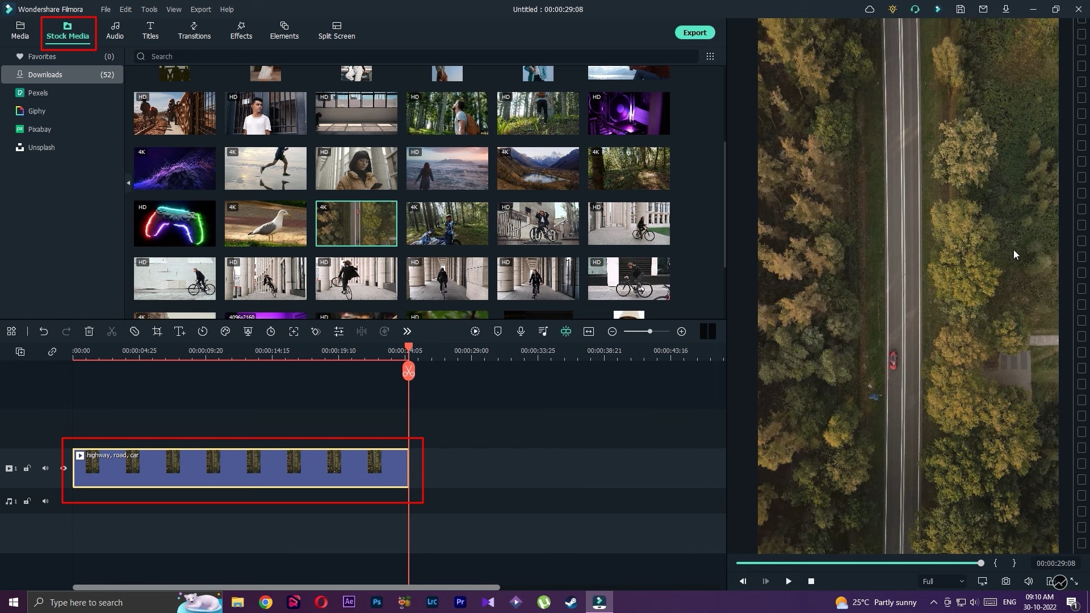Mute audio track 1

tap(45, 501)
